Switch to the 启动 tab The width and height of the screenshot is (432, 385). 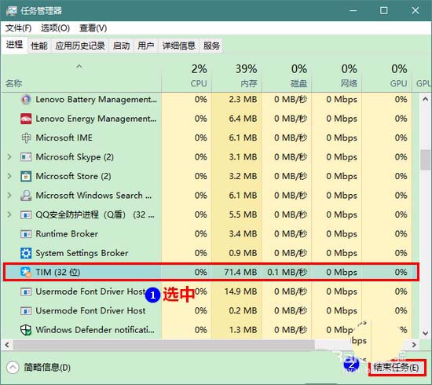point(121,46)
